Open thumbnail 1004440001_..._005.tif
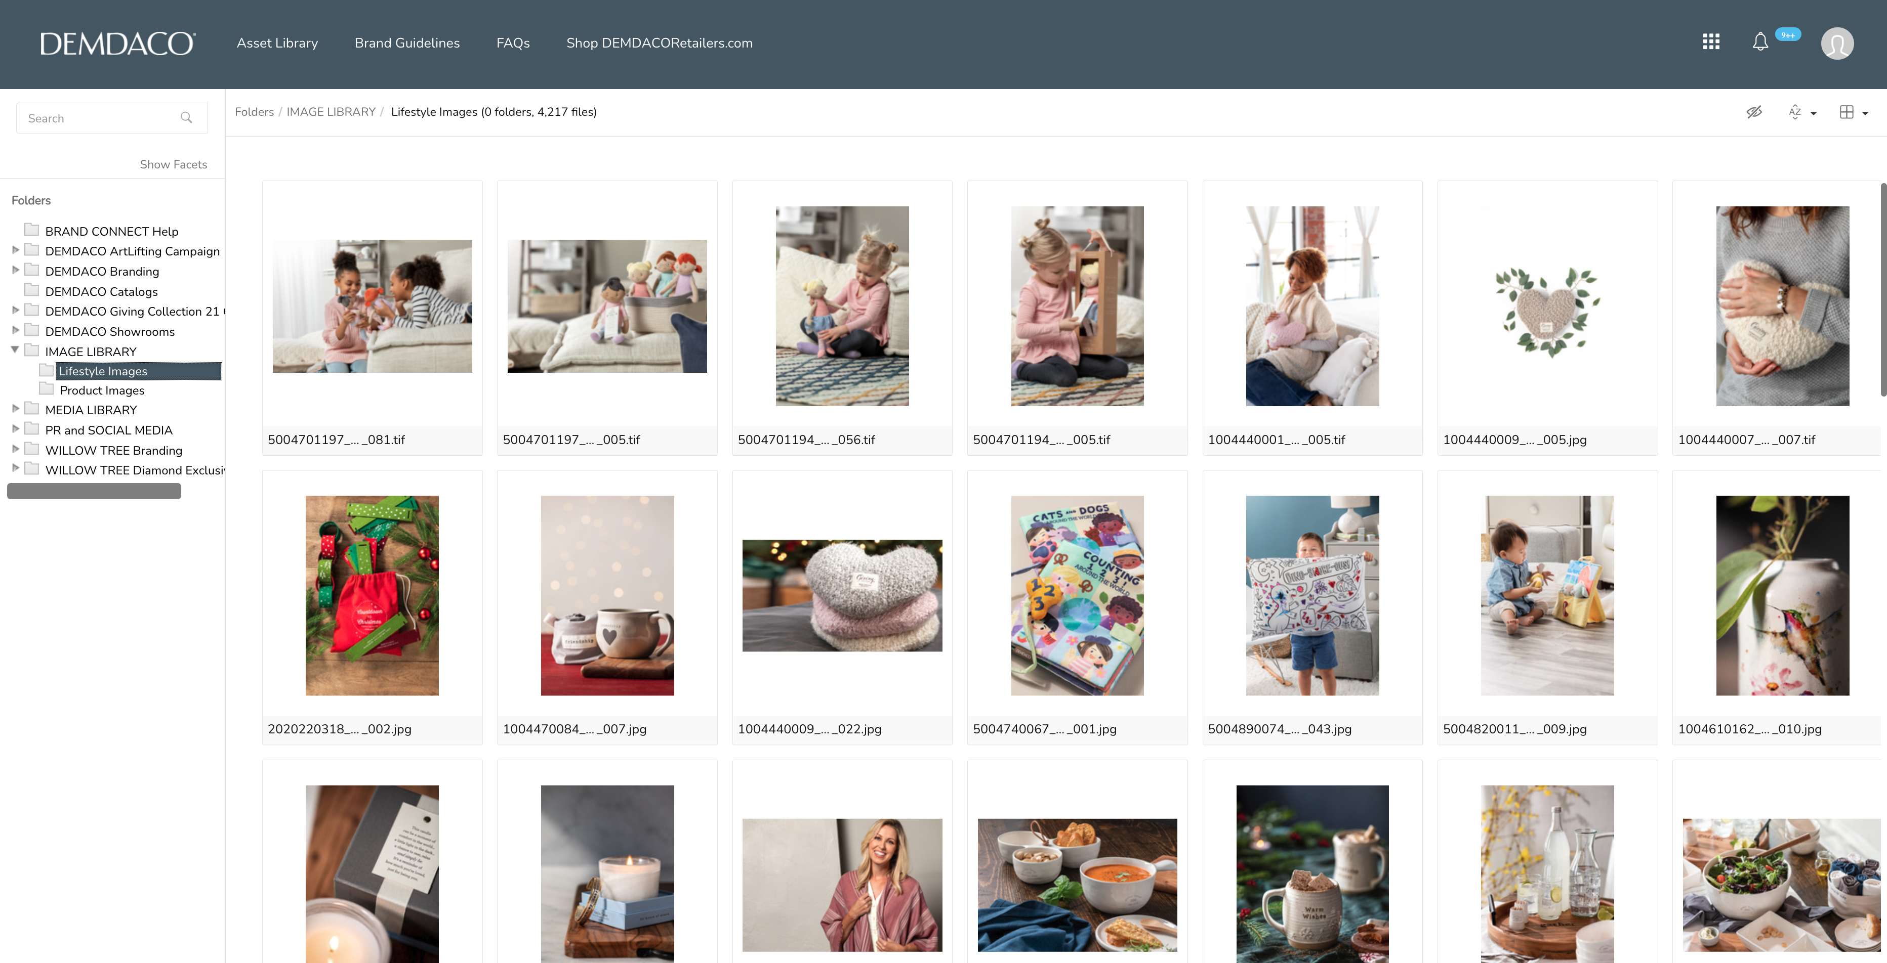Image resolution: width=1887 pixels, height=963 pixels. [x=1312, y=306]
